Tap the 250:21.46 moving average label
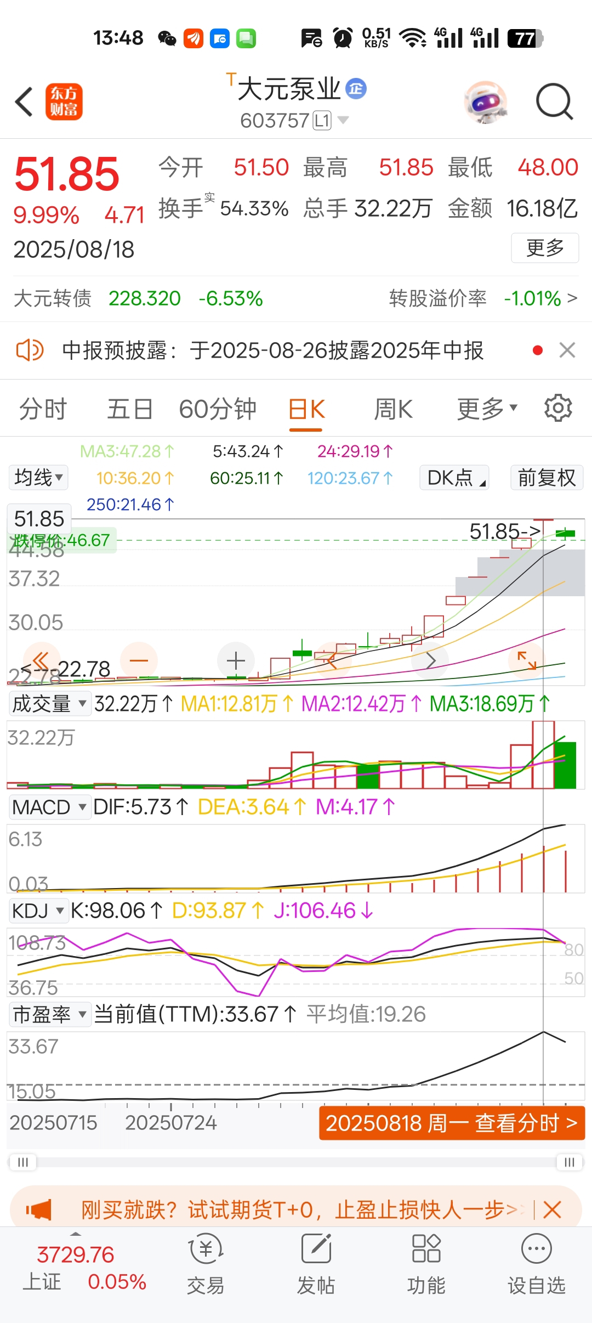The height and width of the screenshot is (1323, 592). (x=130, y=505)
